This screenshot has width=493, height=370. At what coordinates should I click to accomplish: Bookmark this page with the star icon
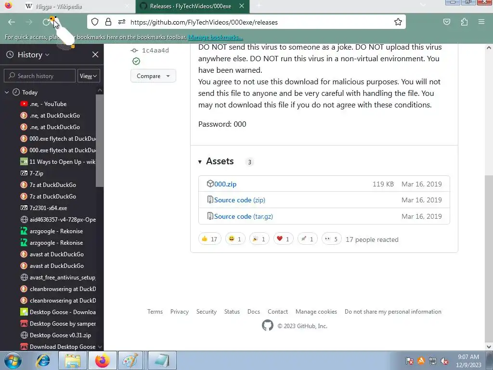(398, 22)
